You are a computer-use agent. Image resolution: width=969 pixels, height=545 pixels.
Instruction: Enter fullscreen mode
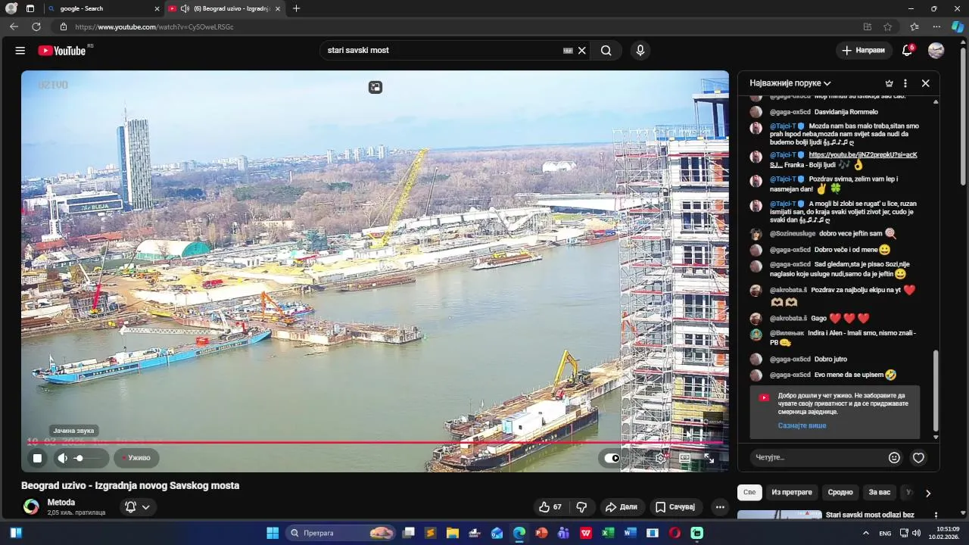tap(709, 458)
